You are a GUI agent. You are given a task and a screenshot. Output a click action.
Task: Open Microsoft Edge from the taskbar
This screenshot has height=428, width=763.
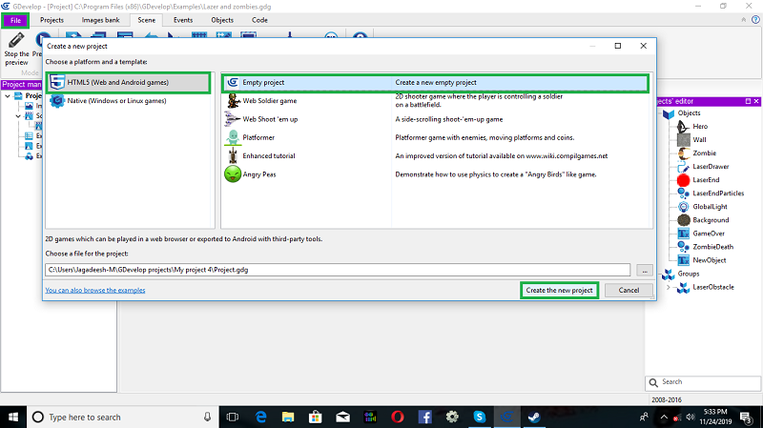(260, 418)
